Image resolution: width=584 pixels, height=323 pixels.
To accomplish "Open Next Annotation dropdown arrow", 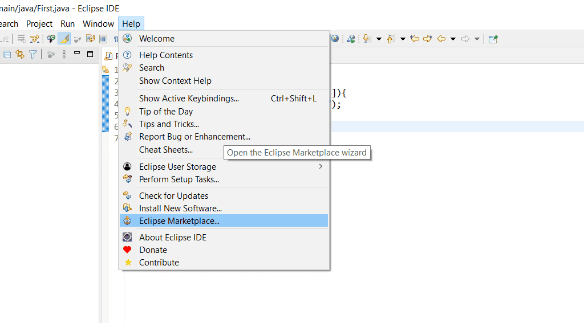I will click(379, 39).
